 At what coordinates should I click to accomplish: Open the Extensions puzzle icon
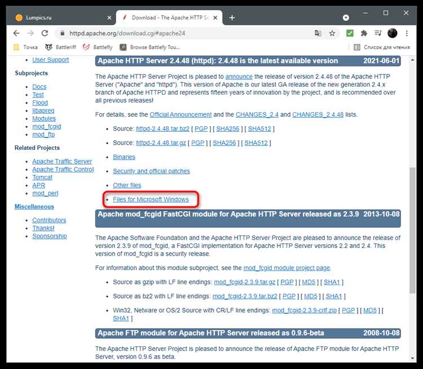coord(364,33)
